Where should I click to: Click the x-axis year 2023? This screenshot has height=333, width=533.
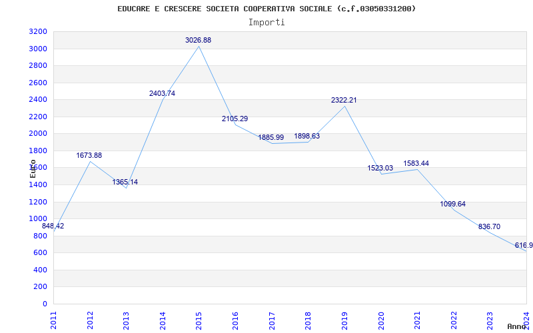pos(490,320)
